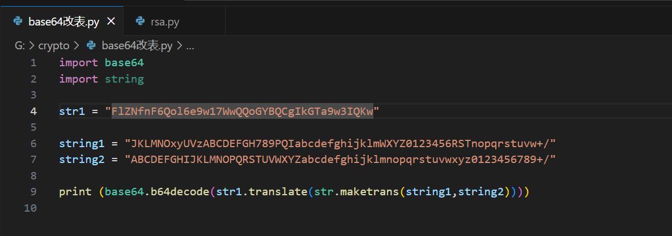
Task: Click Python icon on rsa.py tab
Action: 140,22
